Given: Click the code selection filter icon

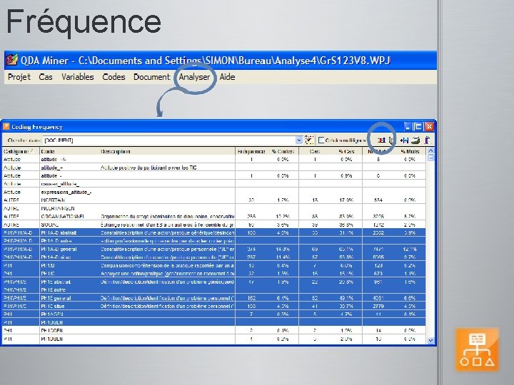Looking at the screenshot, I should [309, 140].
